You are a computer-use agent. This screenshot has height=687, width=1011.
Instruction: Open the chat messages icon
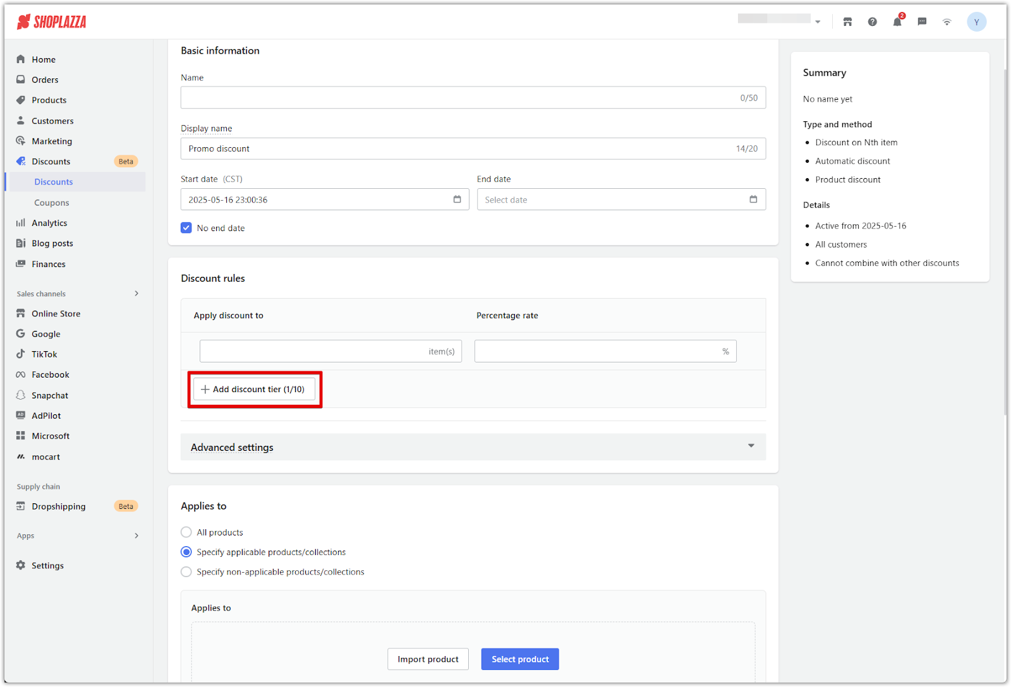click(x=922, y=22)
